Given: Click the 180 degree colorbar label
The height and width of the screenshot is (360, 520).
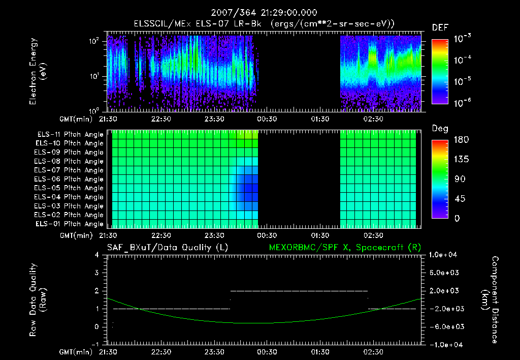Looking at the screenshot, I should [x=461, y=140].
